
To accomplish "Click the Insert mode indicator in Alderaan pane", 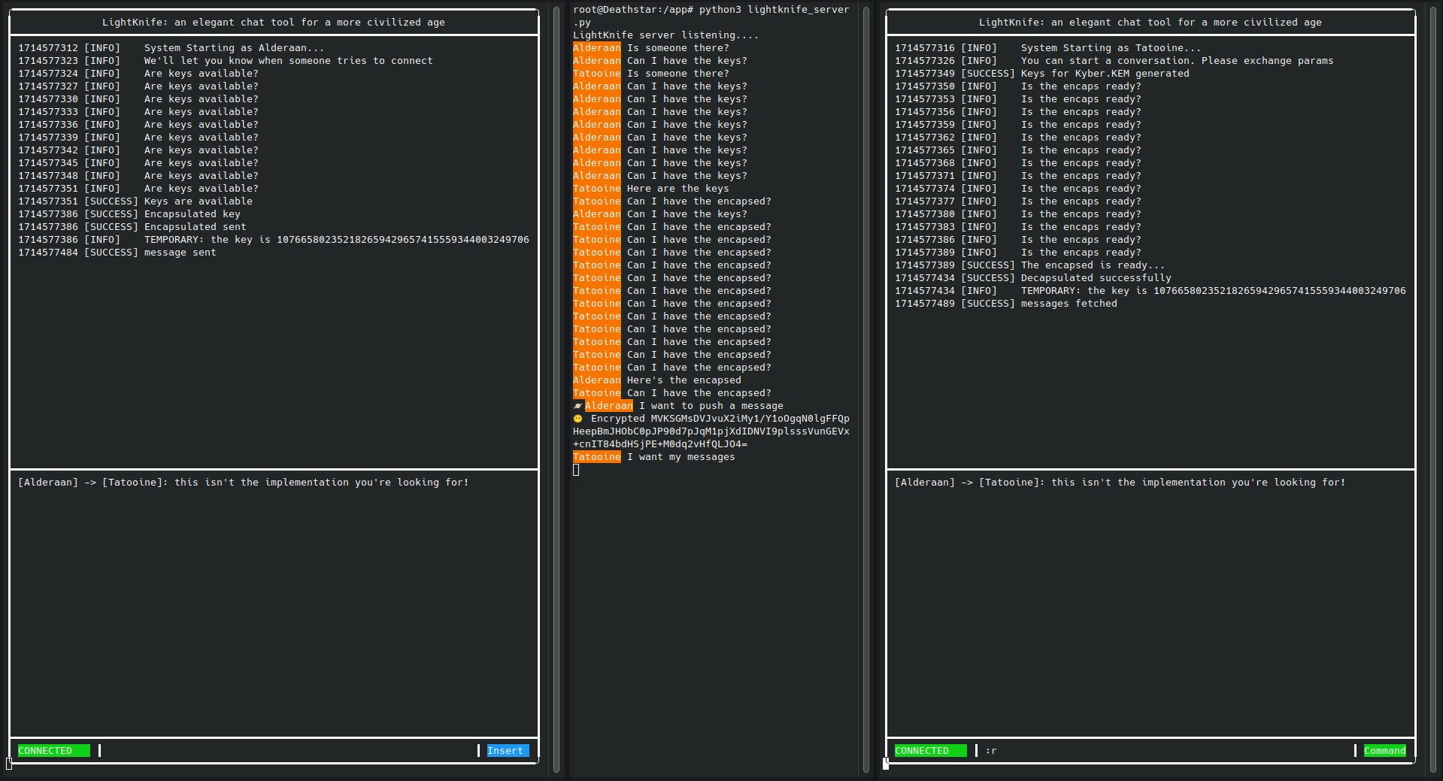I will [x=508, y=750].
